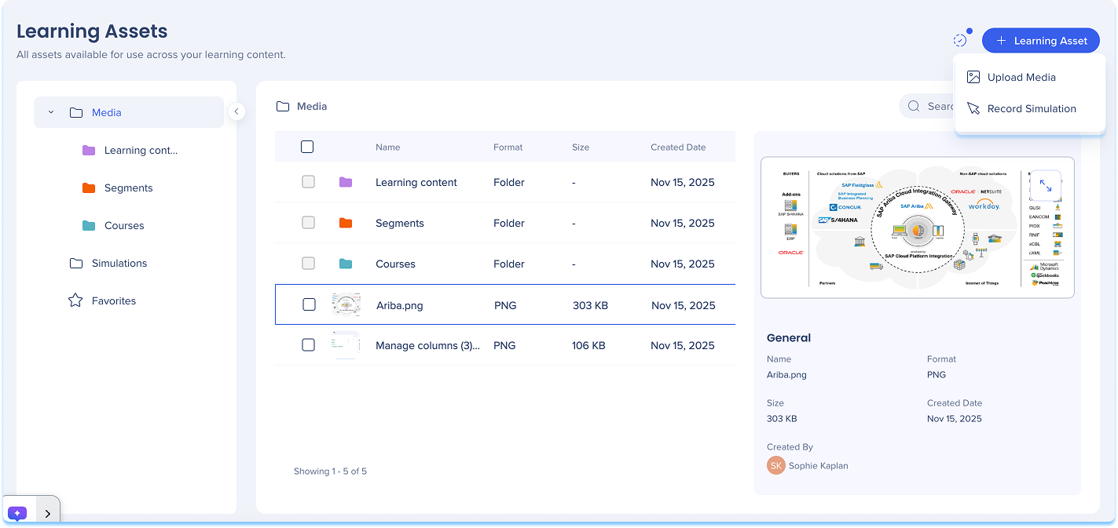1118x528 pixels.
Task: Click the Simulations folder icon in sidebar
Action: click(x=76, y=263)
